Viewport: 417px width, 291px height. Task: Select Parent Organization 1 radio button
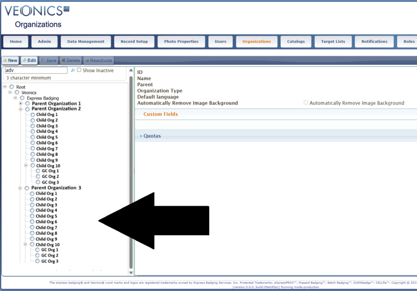coord(28,104)
